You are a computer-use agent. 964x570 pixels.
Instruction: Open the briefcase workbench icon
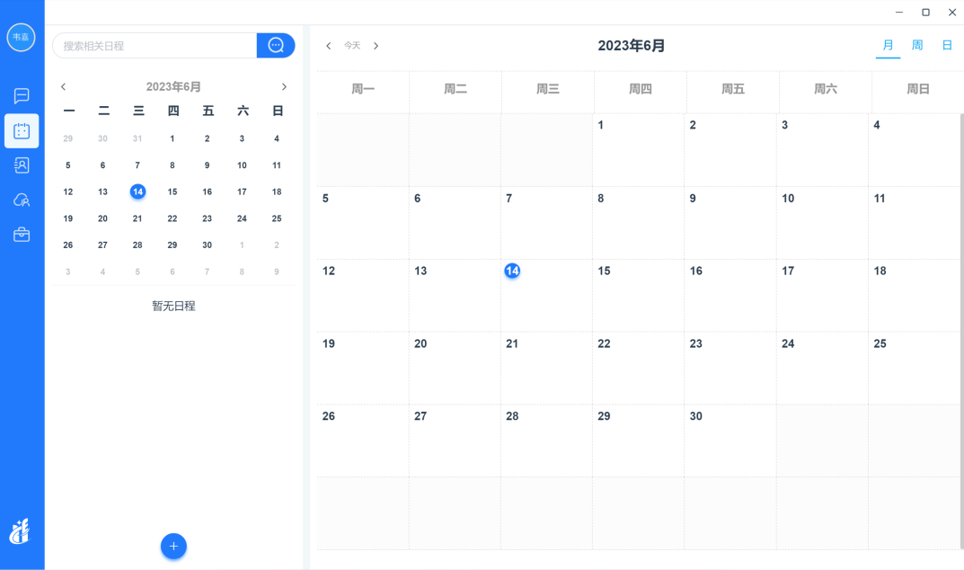pyautogui.click(x=22, y=235)
